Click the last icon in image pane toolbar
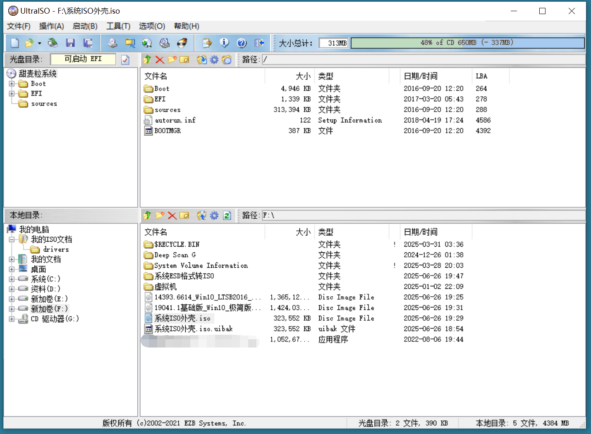The height and width of the screenshot is (434, 591). pos(227,60)
